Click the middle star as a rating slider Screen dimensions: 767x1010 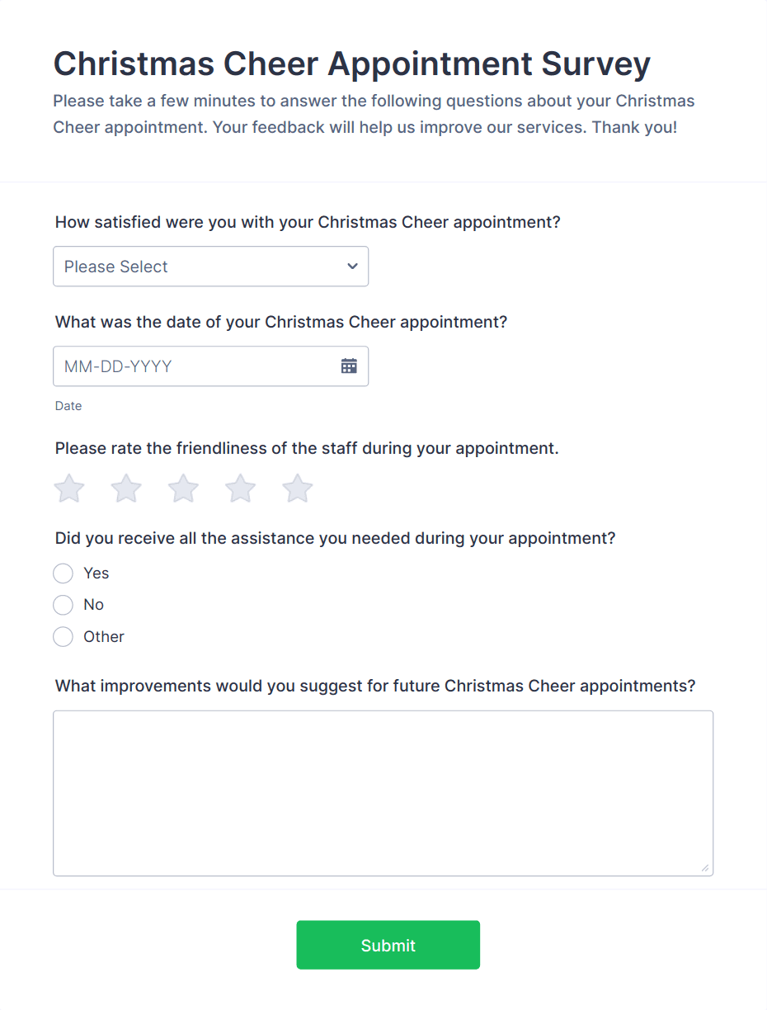pyautogui.click(x=182, y=488)
